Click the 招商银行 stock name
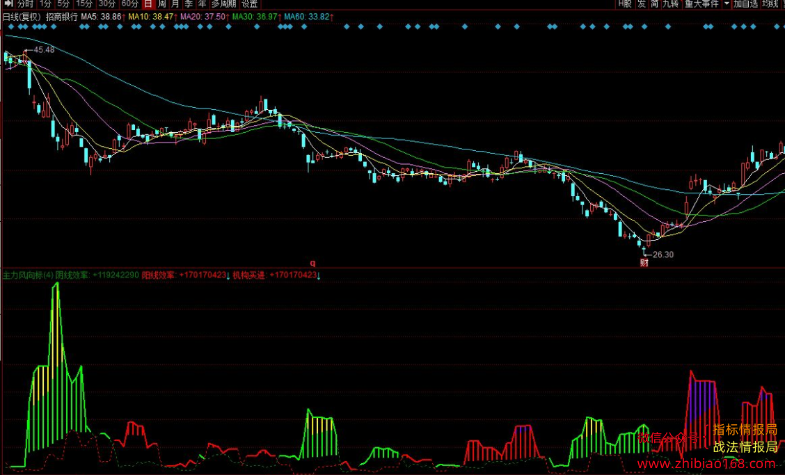785x475 pixels. click(x=62, y=17)
